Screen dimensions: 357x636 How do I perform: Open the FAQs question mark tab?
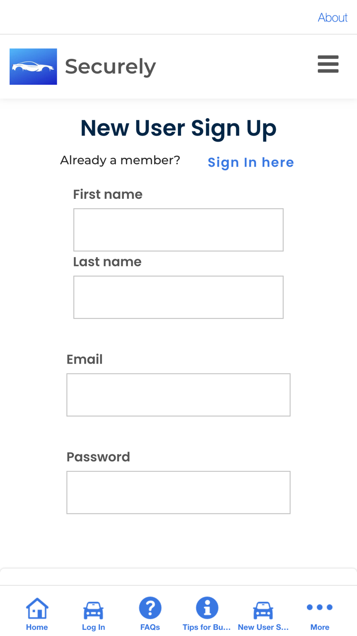click(150, 614)
